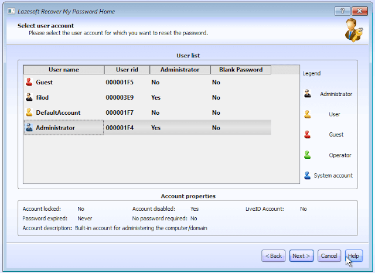Image resolution: width=375 pixels, height=273 pixels.
Task: Click the legend Administrator label
Action: point(336,94)
